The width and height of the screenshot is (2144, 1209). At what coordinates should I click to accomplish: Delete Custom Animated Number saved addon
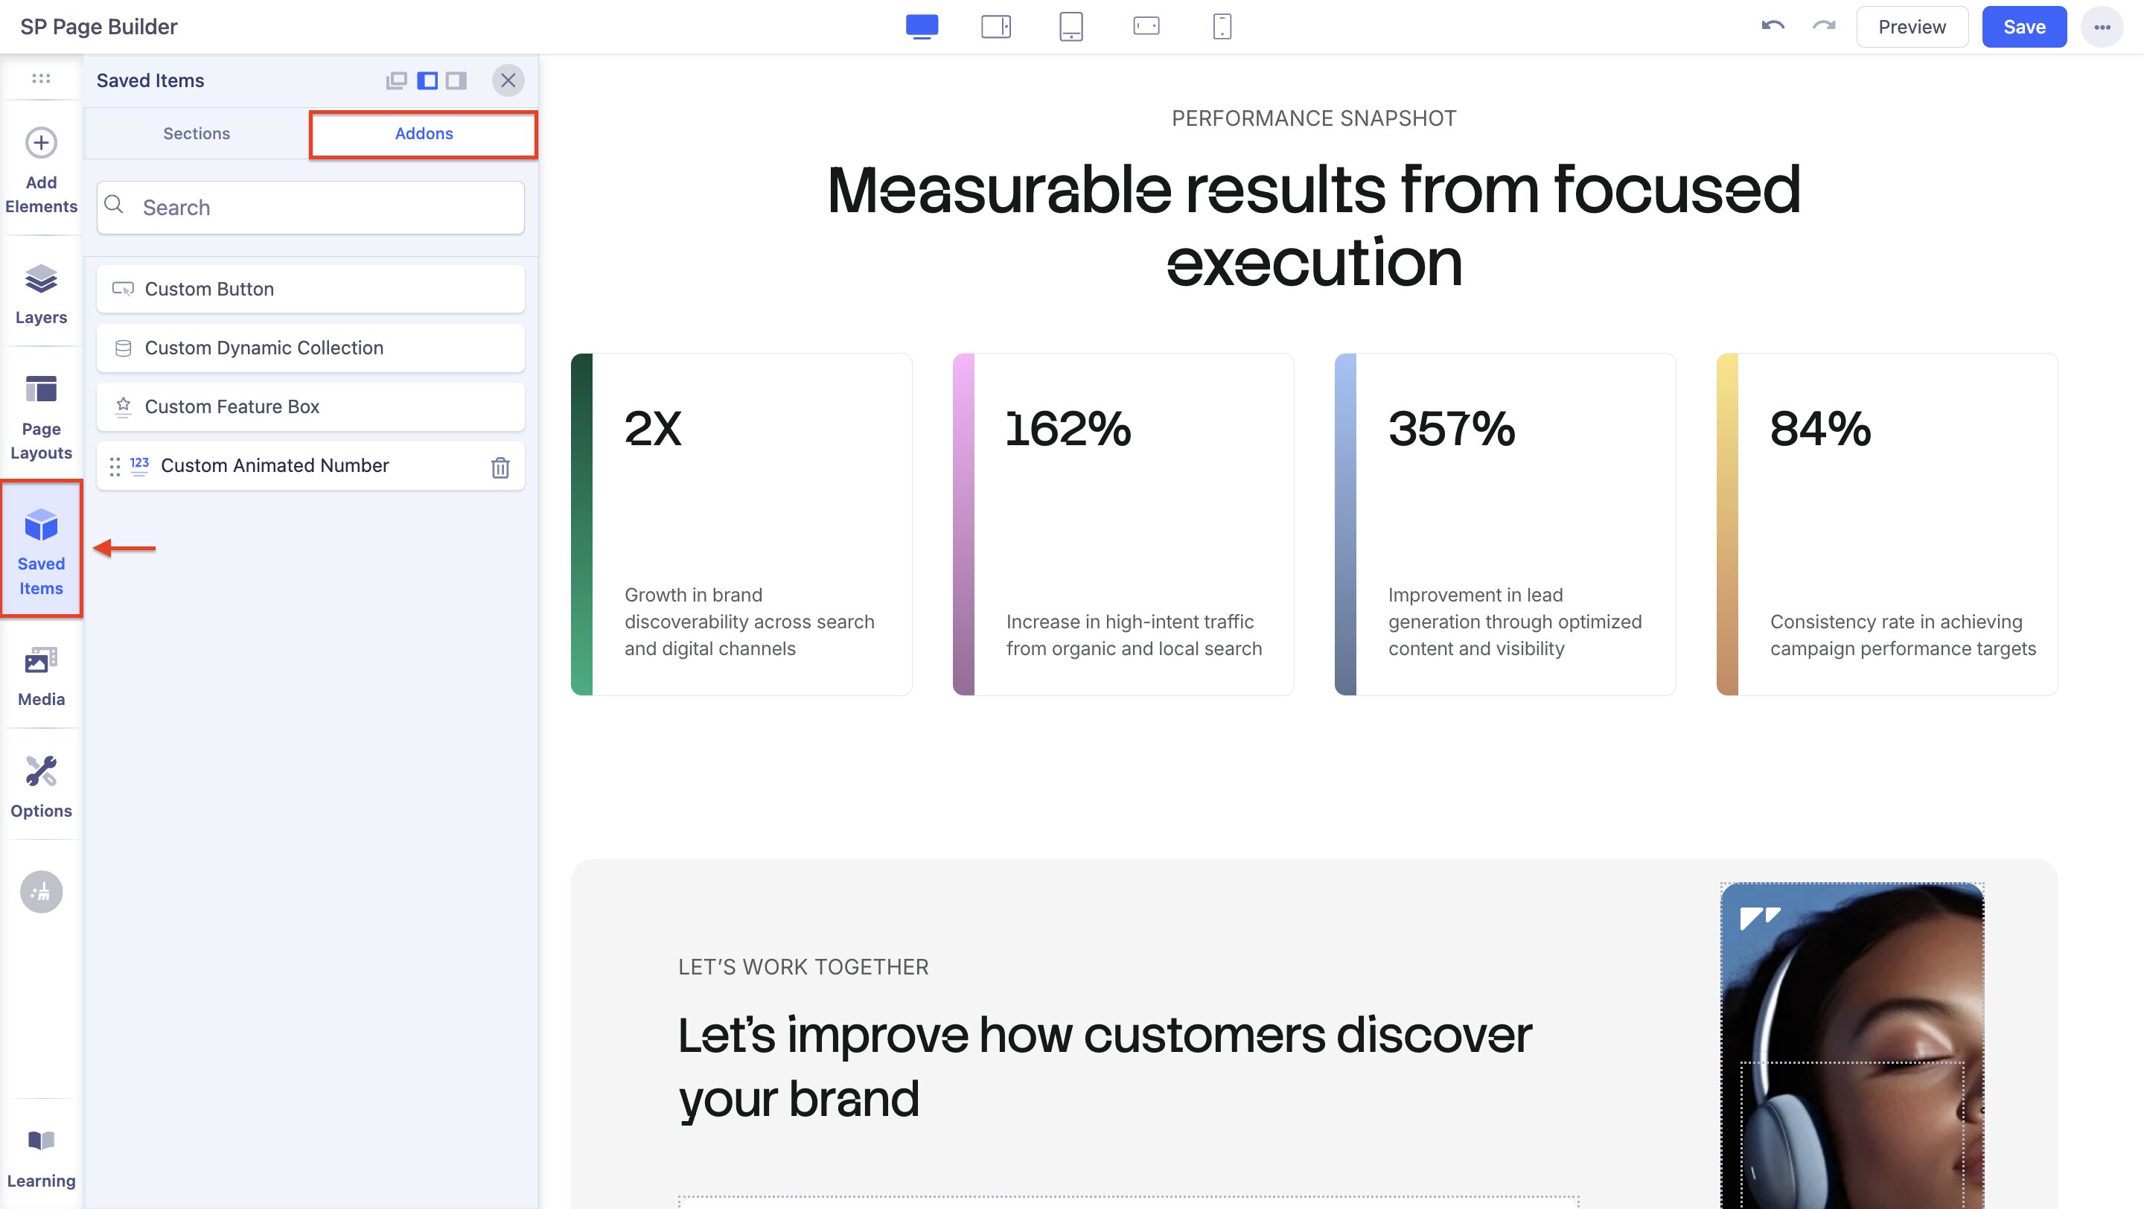click(500, 467)
